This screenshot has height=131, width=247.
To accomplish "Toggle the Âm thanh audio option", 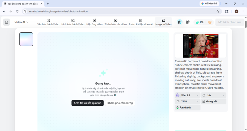I will click(188, 108).
